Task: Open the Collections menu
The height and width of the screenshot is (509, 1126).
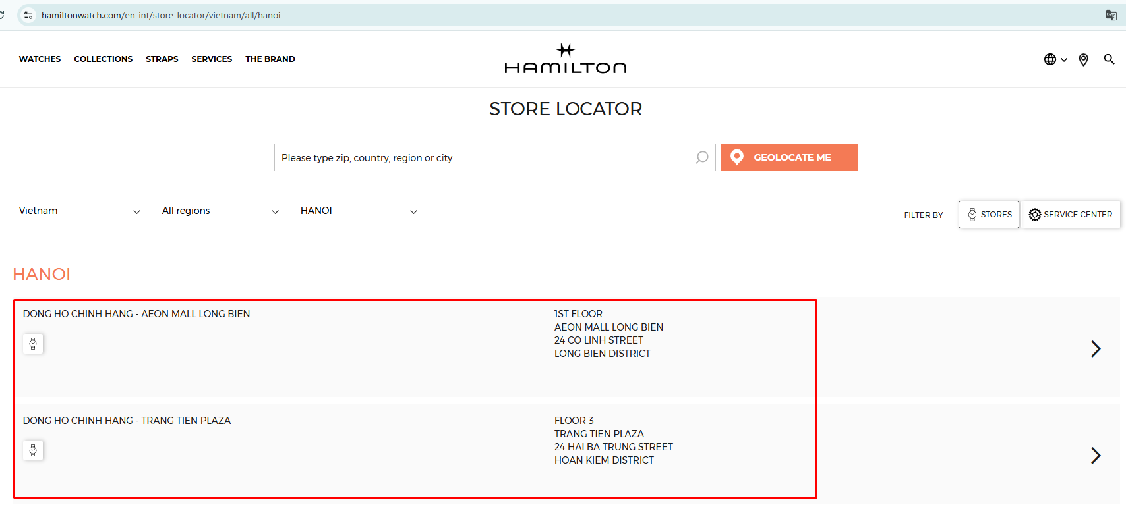Action: (x=103, y=59)
